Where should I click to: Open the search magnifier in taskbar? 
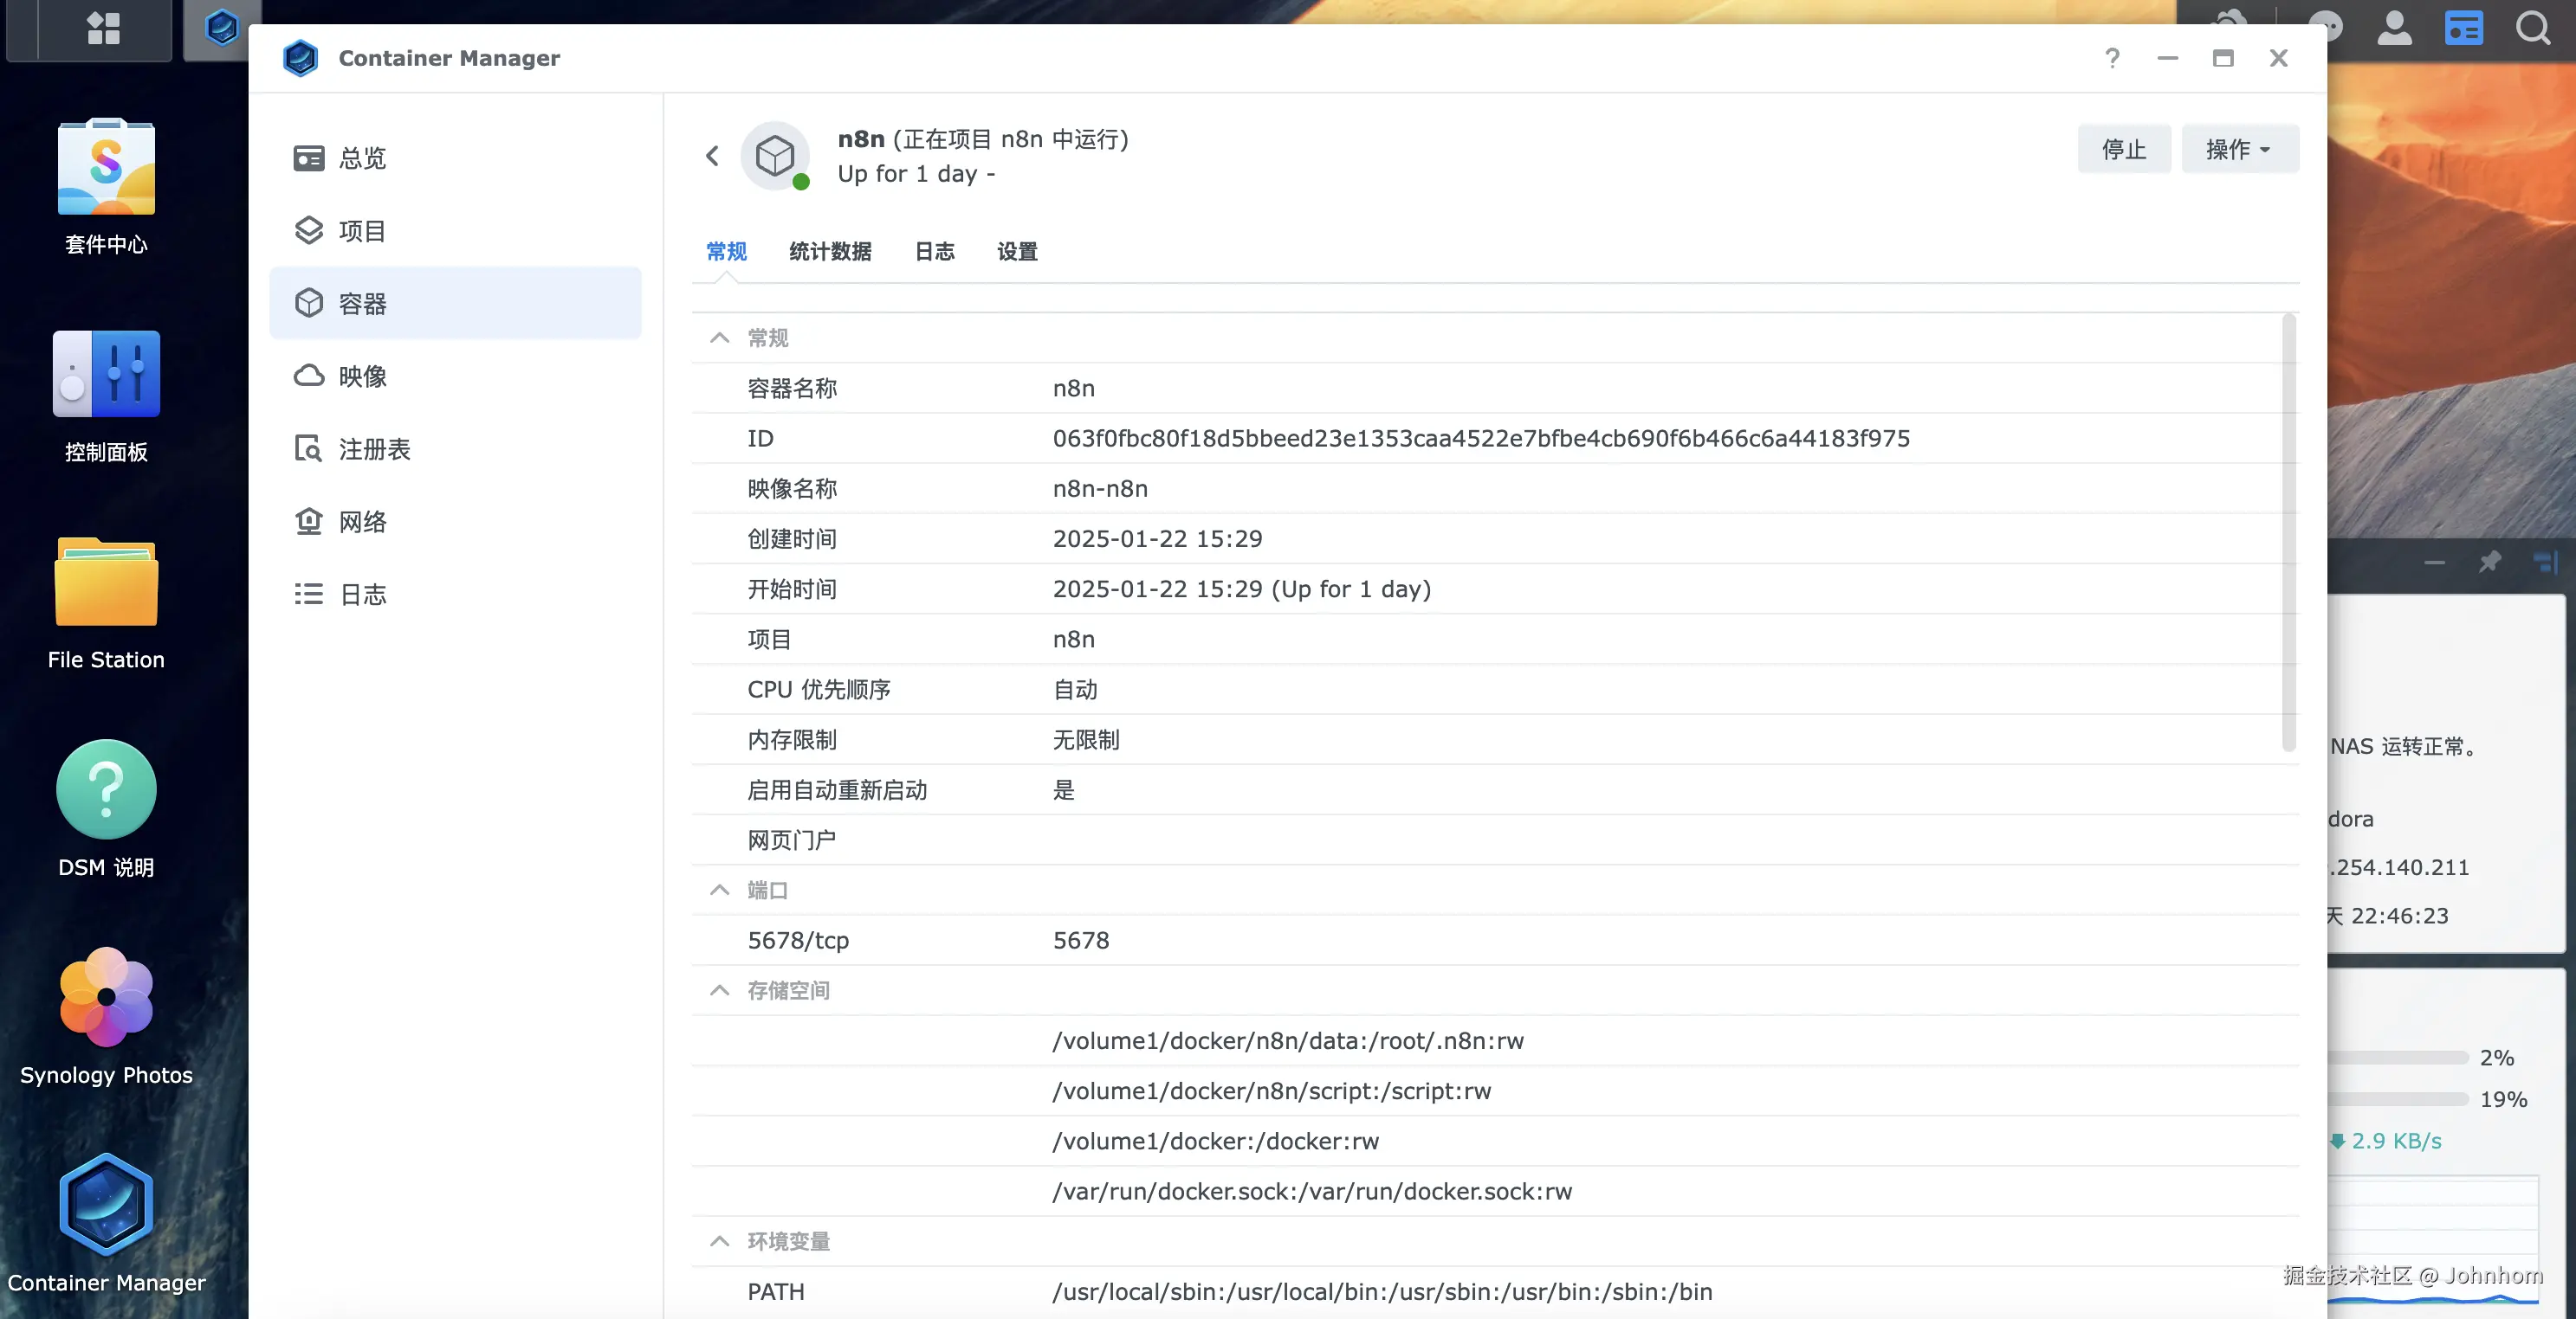pos(2532,28)
